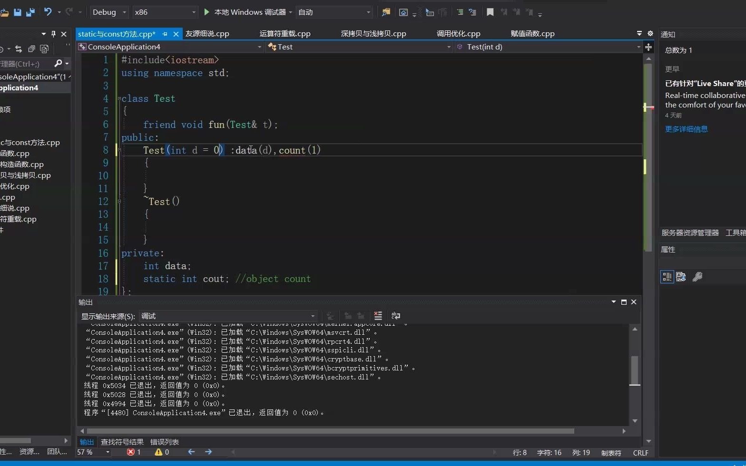746x466 pixels.
Task: Open the ConsoleApplication4 scope dropdown
Action: tap(170, 47)
